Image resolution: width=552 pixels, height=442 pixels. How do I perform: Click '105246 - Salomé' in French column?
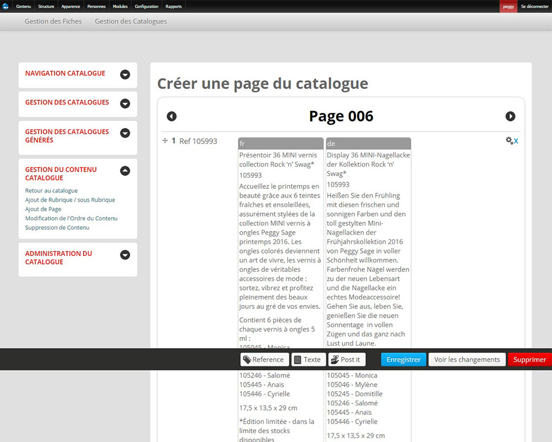pyautogui.click(x=265, y=375)
